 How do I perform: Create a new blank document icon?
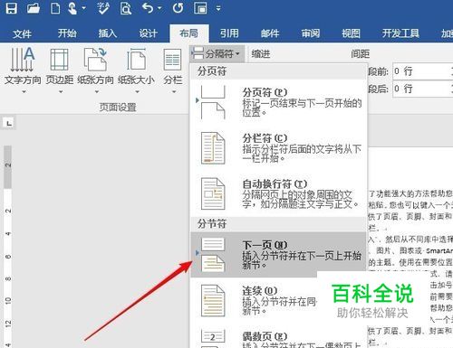(x=55, y=8)
